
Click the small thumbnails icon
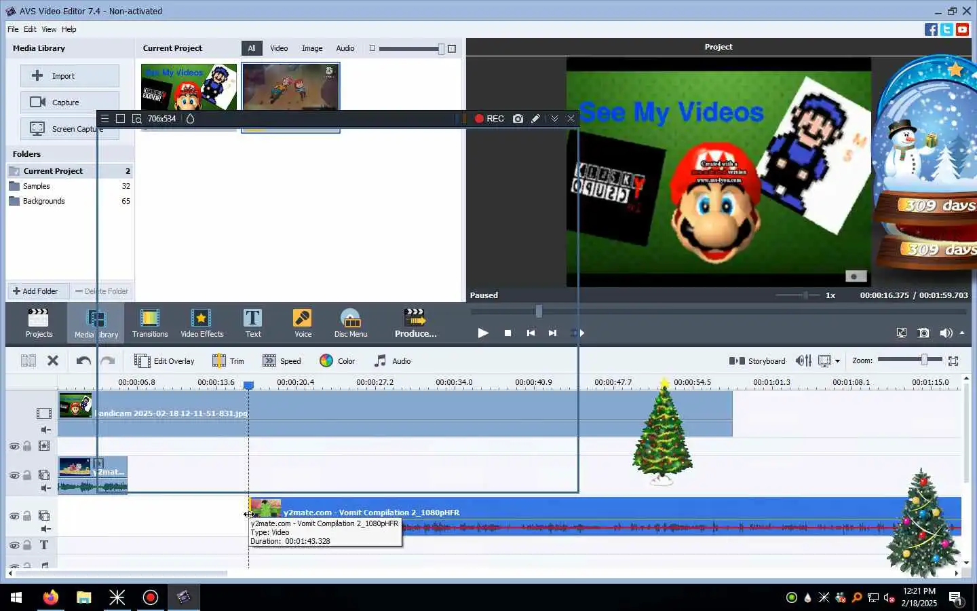click(372, 48)
